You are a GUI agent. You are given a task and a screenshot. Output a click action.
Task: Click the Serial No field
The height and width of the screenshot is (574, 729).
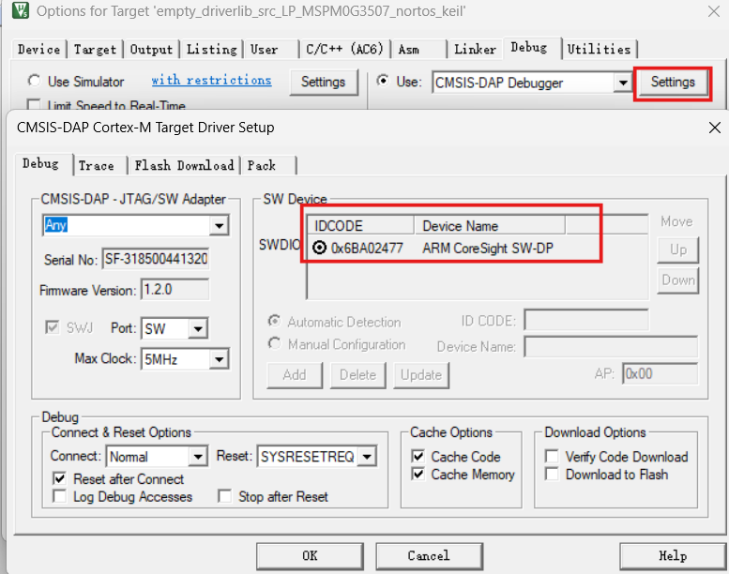156,259
